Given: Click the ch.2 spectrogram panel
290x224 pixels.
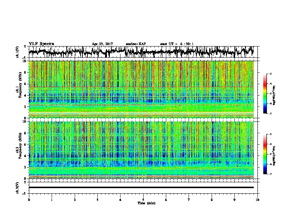Looking at the screenshot, I should (141, 150).
